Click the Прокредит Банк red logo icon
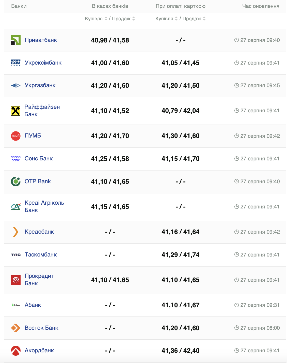This screenshot has height=363, width=287. point(16,280)
